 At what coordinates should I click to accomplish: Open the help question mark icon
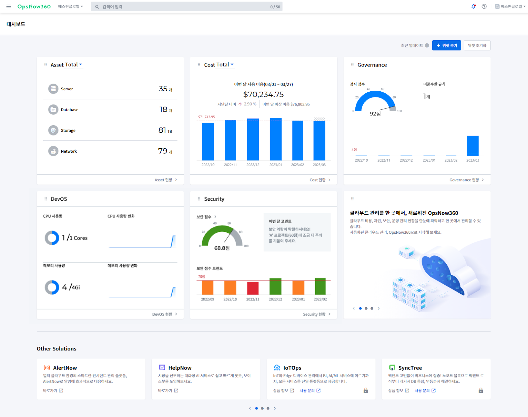point(484,7)
